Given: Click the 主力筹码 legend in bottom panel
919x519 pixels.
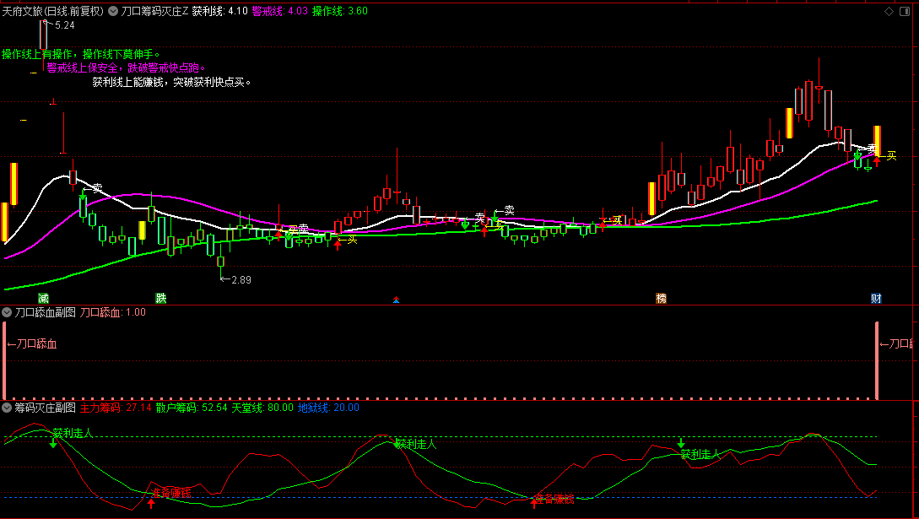Looking at the screenshot, I should [x=115, y=408].
